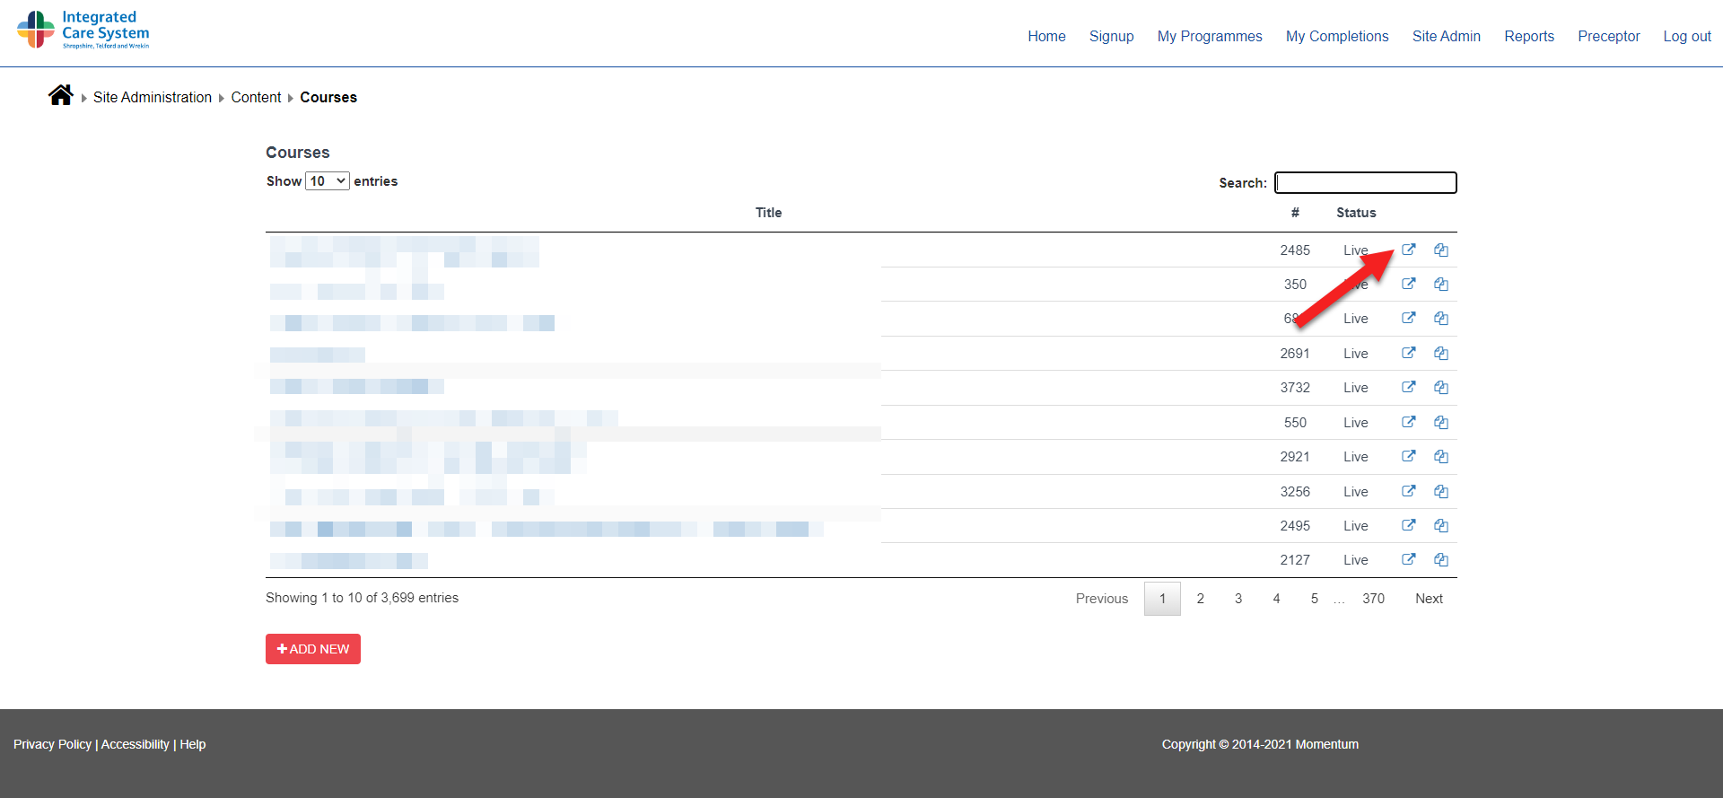The height and width of the screenshot is (798, 1723).
Task: Open the Signup menu item
Action: (1112, 36)
